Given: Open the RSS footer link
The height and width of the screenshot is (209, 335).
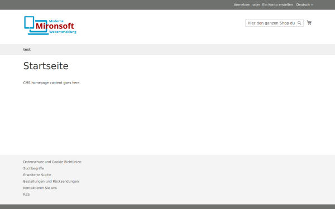Looking at the screenshot, I should (x=26, y=195).
